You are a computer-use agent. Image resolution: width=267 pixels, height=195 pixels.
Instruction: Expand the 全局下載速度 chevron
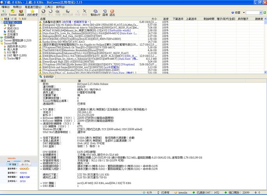pos(41,138)
